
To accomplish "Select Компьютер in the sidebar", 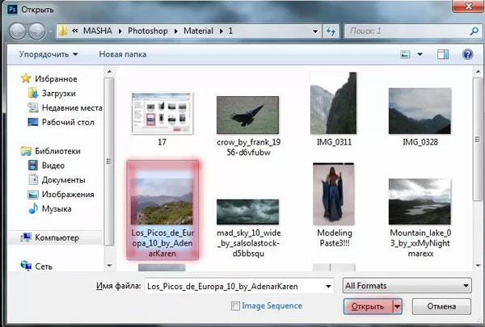I will (x=57, y=237).
